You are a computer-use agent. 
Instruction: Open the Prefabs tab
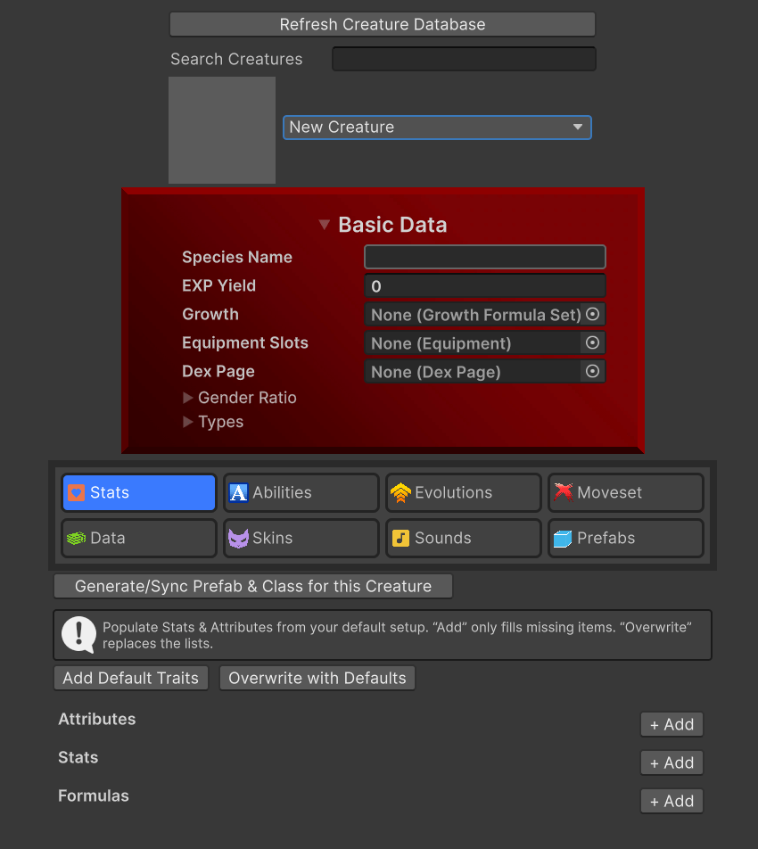625,538
